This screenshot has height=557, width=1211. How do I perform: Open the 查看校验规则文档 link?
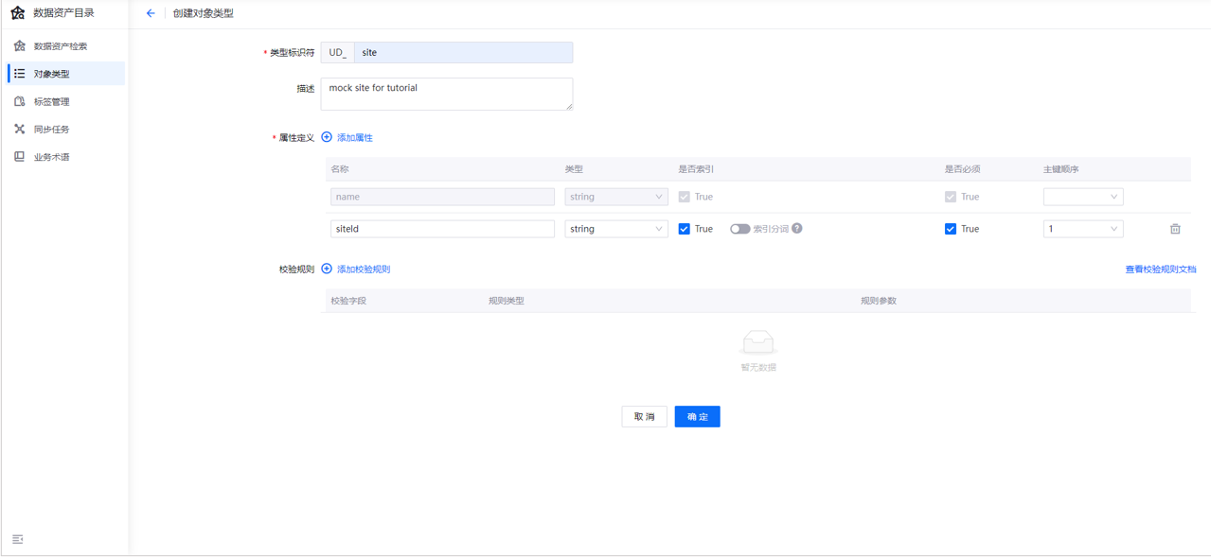point(1160,269)
